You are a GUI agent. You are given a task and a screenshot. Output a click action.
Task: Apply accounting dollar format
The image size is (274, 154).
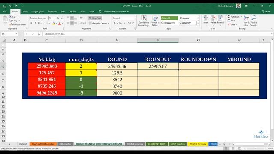coord(115,23)
